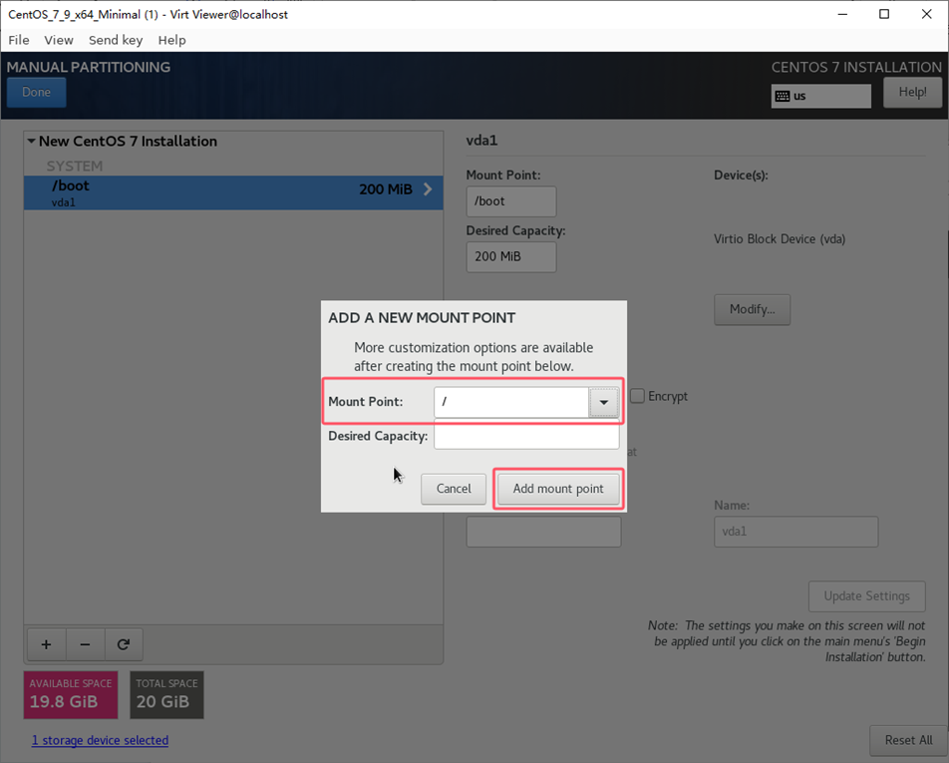Select the /boot vda1 partition row
Screen dimensions: 949x763
233,192
